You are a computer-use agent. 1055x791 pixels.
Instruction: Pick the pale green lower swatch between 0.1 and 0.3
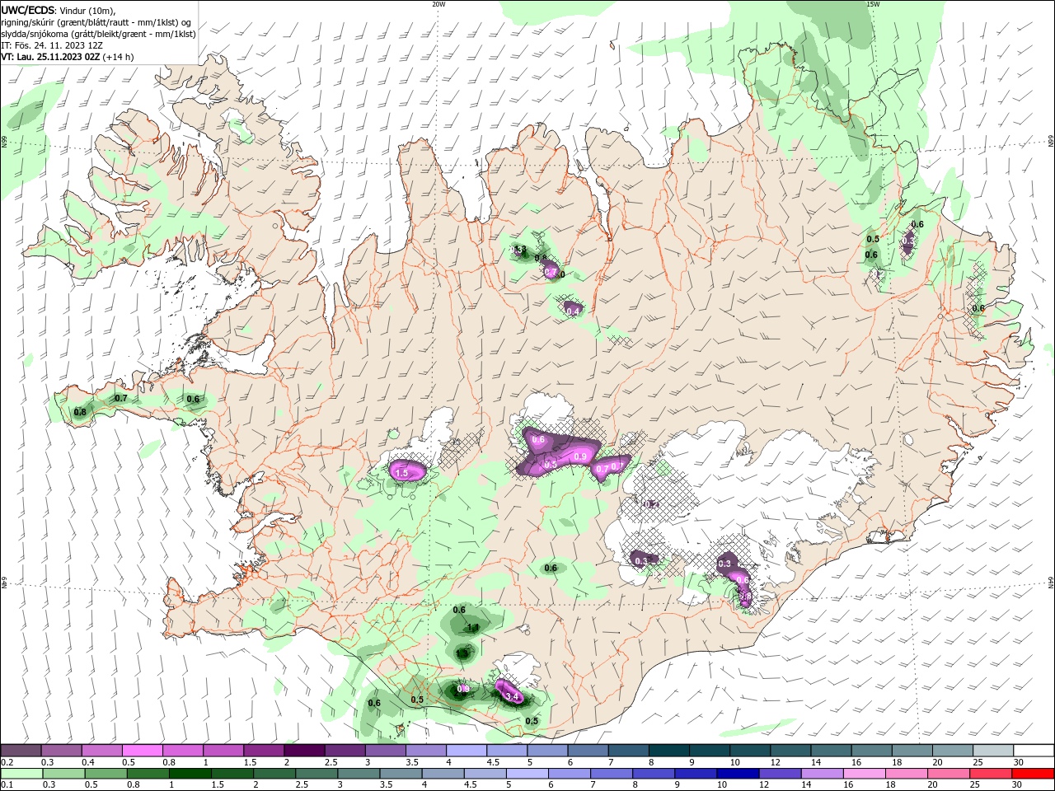[x=21, y=774]
